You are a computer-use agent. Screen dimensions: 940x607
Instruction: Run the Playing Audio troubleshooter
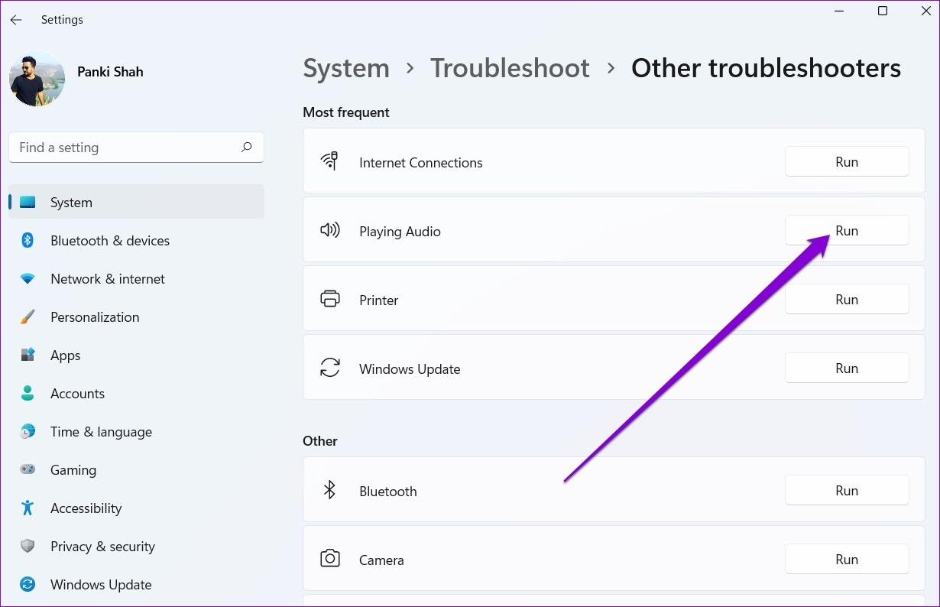[846, 231]
